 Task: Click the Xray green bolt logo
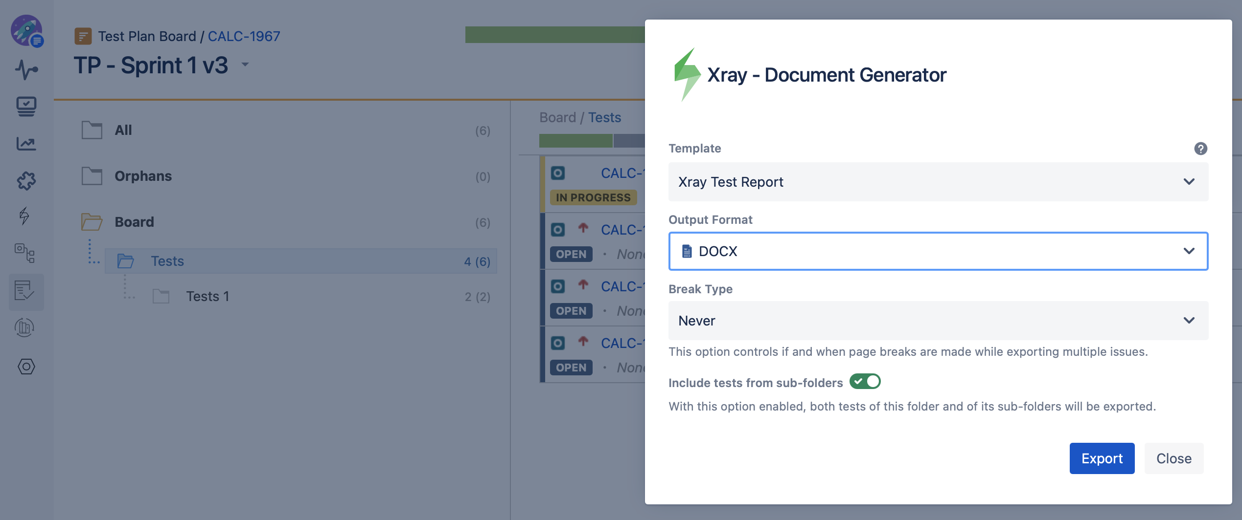[x=687, y=74]
